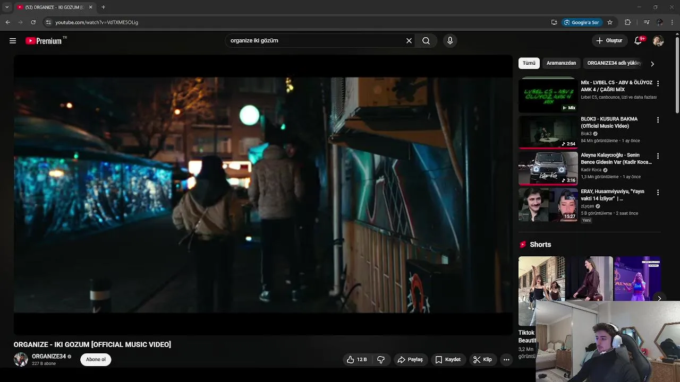
Task: Click the video player to pause
Action: click(x=263, y=195)
